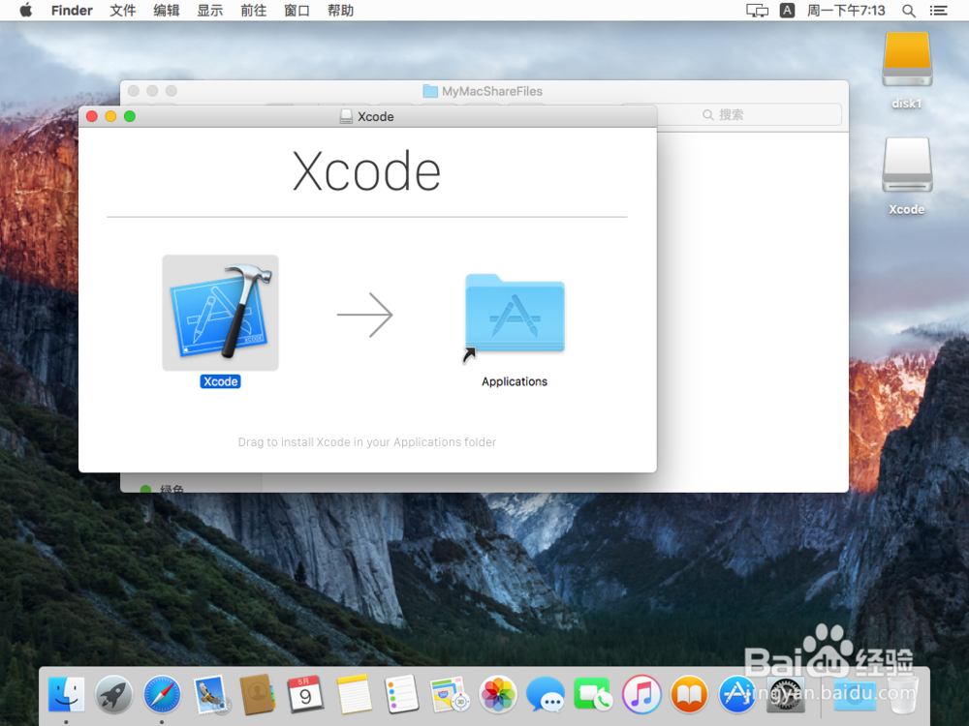Minimize the Xcode installer window

coord(110,117)
